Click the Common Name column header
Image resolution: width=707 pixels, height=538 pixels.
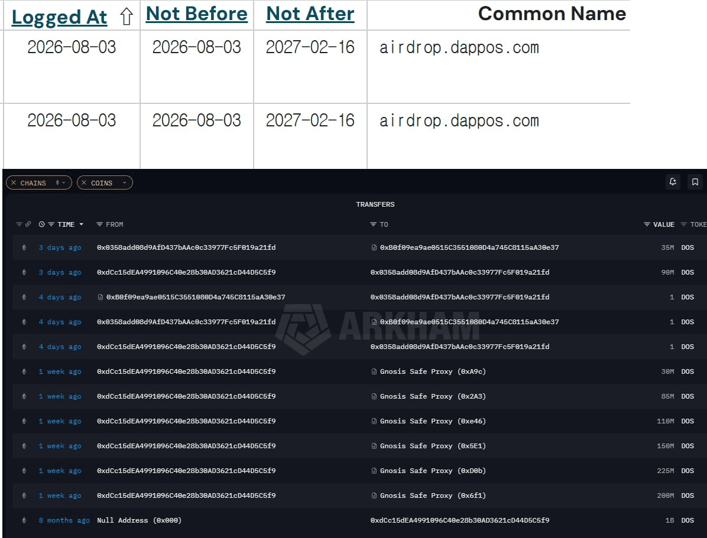(552, 14)
